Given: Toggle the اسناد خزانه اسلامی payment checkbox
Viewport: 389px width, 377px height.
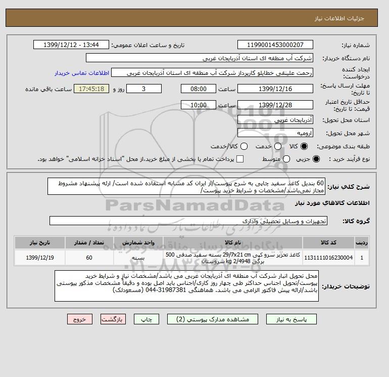Looking at the screenshot, I should 240,159.
